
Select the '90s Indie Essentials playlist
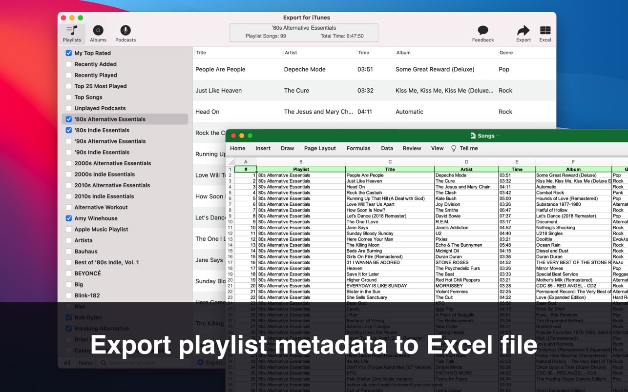(102, 152)
